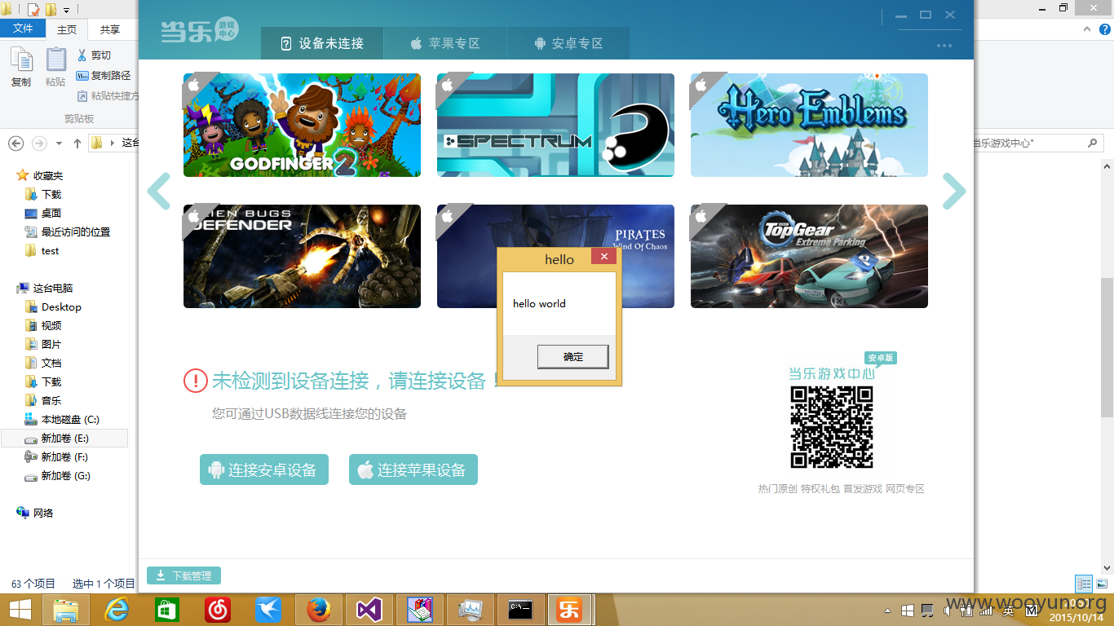Click the 复制 copy icon in ribbon
The width and height of the screenshot is (1114, 626).
coord(21,67)
